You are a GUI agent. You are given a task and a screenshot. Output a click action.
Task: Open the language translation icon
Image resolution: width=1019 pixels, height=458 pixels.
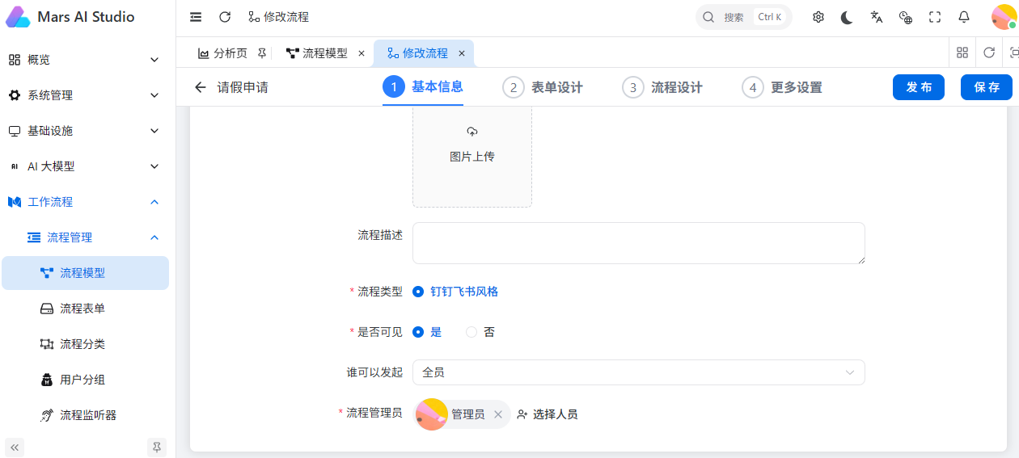coord(876,17)
